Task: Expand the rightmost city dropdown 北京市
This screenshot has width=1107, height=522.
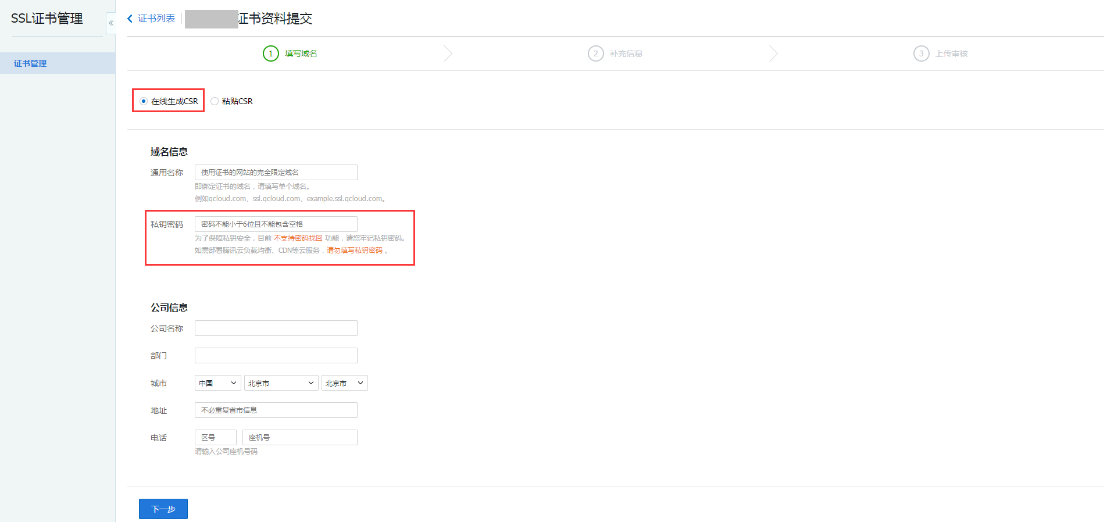Action: (x=344, y=383)
